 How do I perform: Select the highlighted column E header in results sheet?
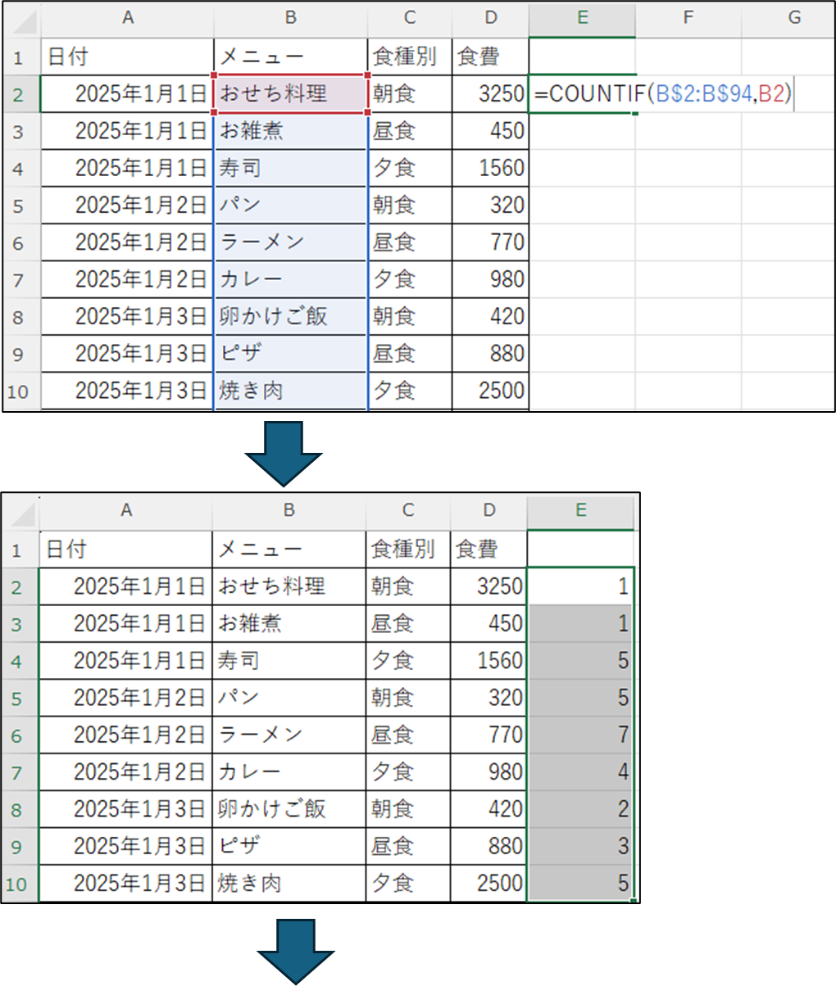click(580, 510)
